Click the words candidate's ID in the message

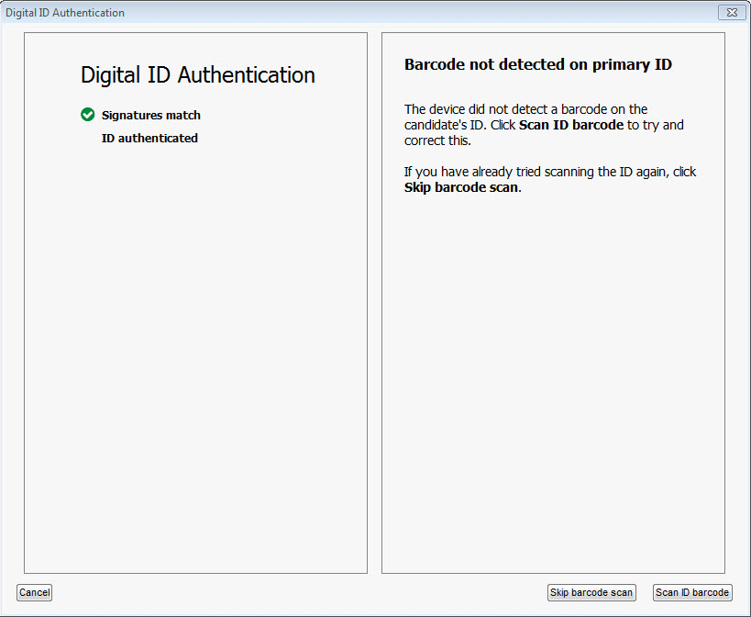(444, 125)
